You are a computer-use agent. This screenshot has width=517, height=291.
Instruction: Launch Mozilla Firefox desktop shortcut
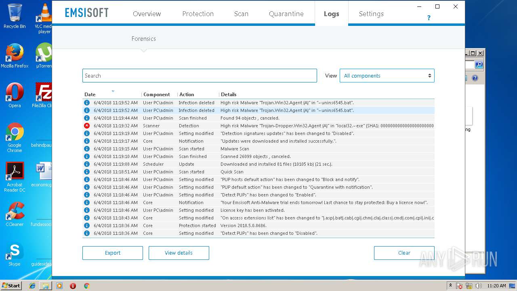point(15,56)
